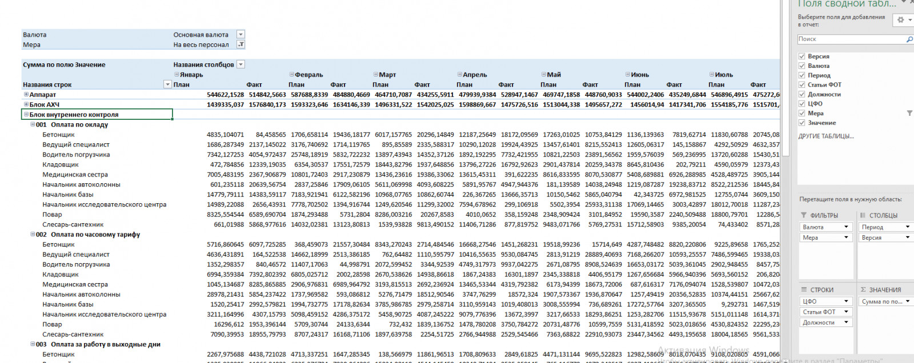Collapse 001 Оплата по окладу

[33, 124]
